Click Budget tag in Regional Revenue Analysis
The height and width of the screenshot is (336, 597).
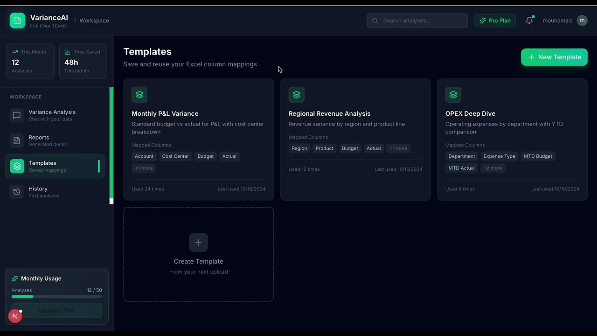coord(350,148)
